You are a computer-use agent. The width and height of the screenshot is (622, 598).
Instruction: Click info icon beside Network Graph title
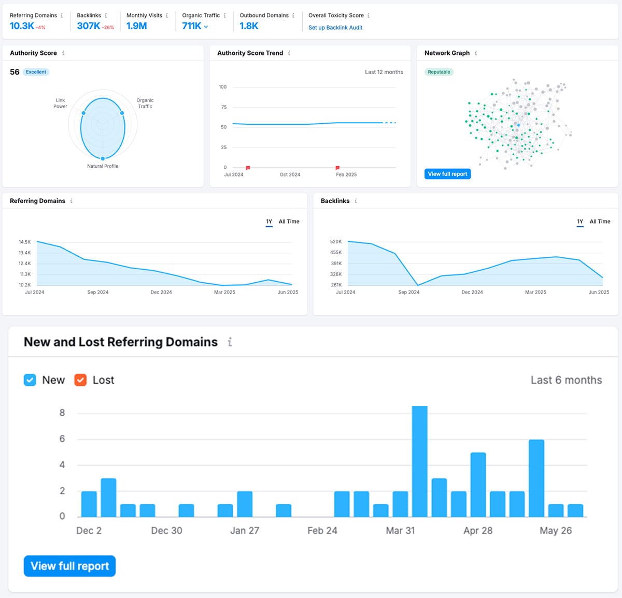pos(476,53)
